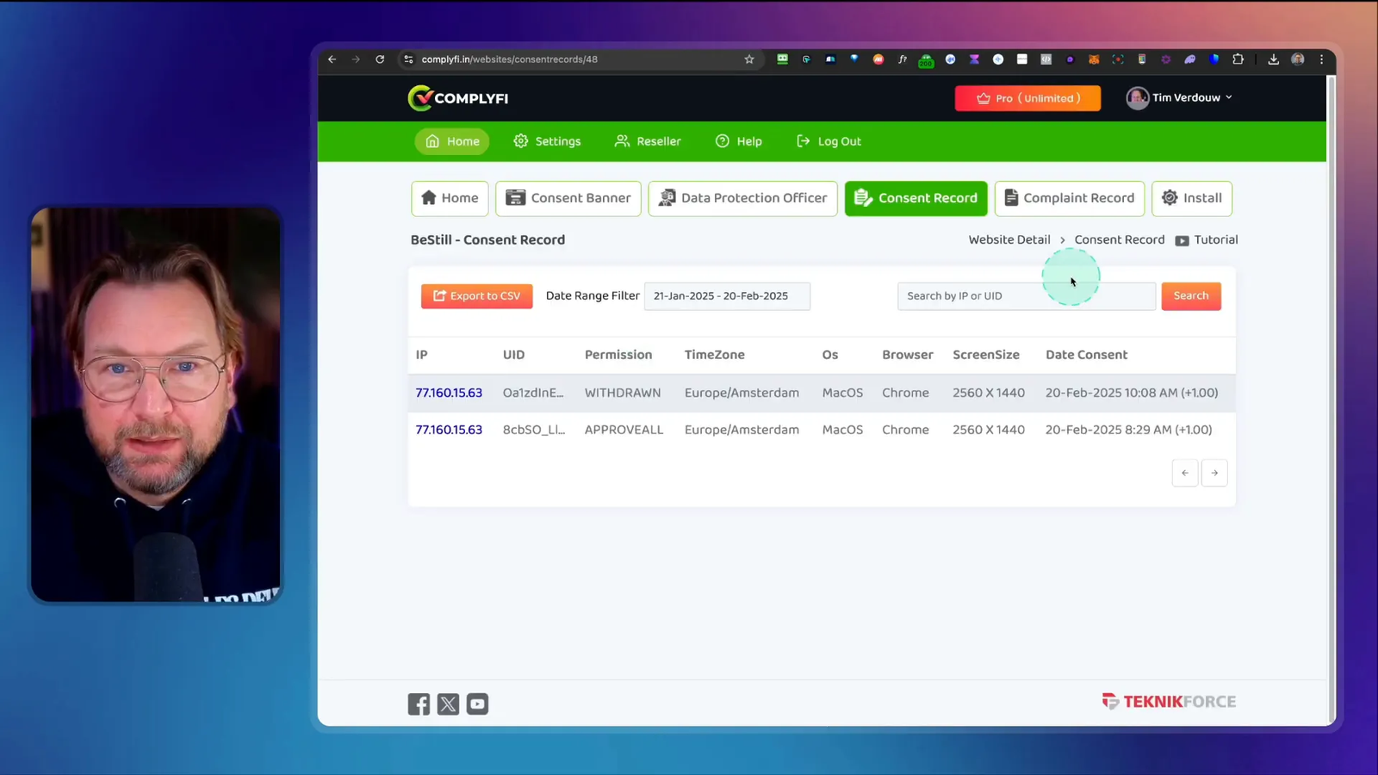
Task: Open Settings menu item
Action: (547, 141)
